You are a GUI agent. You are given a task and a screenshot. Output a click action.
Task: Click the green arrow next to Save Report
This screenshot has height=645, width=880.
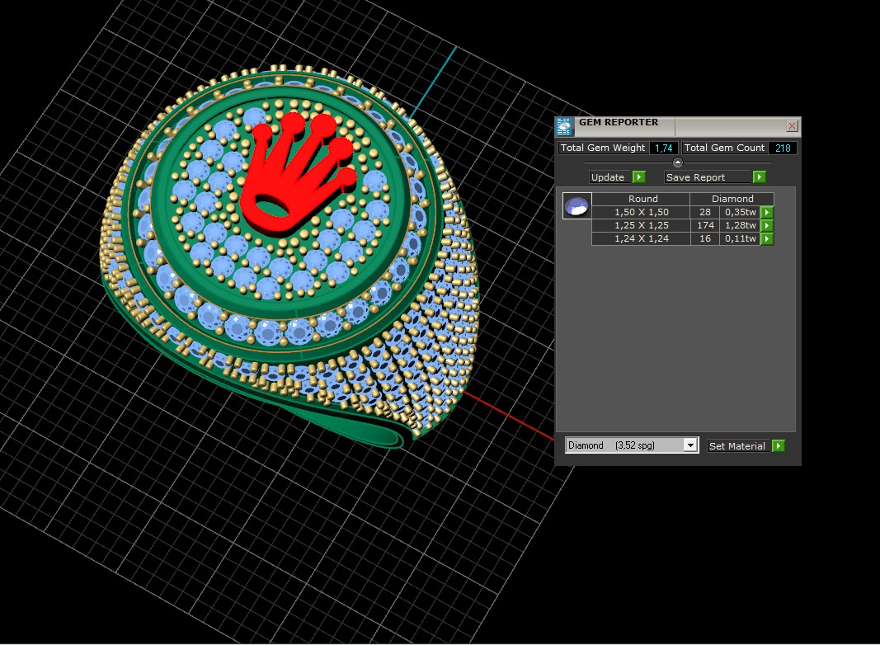pos(759,177)
